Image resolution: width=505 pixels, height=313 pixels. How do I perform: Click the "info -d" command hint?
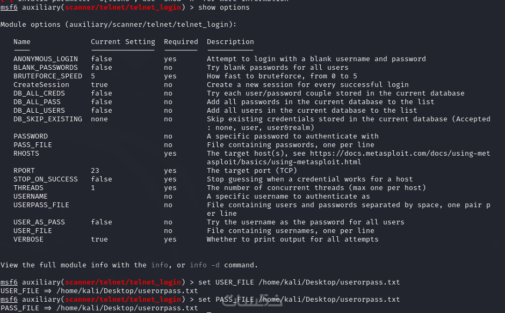coord(206,265)
